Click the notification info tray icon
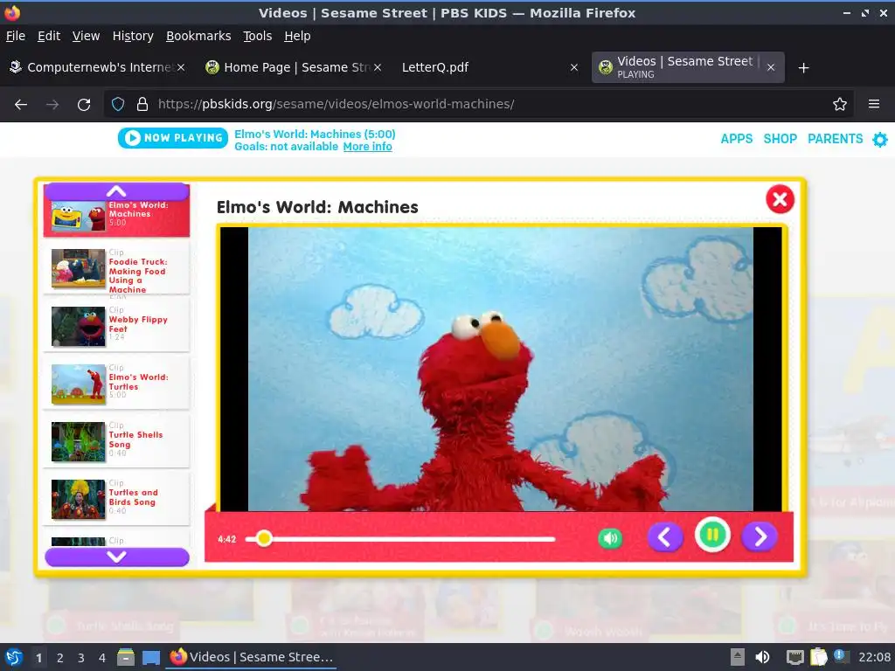 (840, 656)
